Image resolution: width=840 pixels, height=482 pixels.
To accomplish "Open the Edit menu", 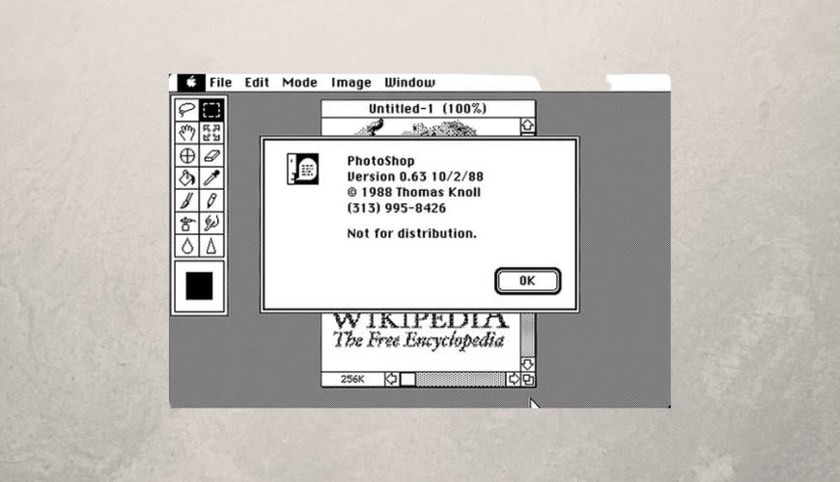I will [x=257, y=82].
